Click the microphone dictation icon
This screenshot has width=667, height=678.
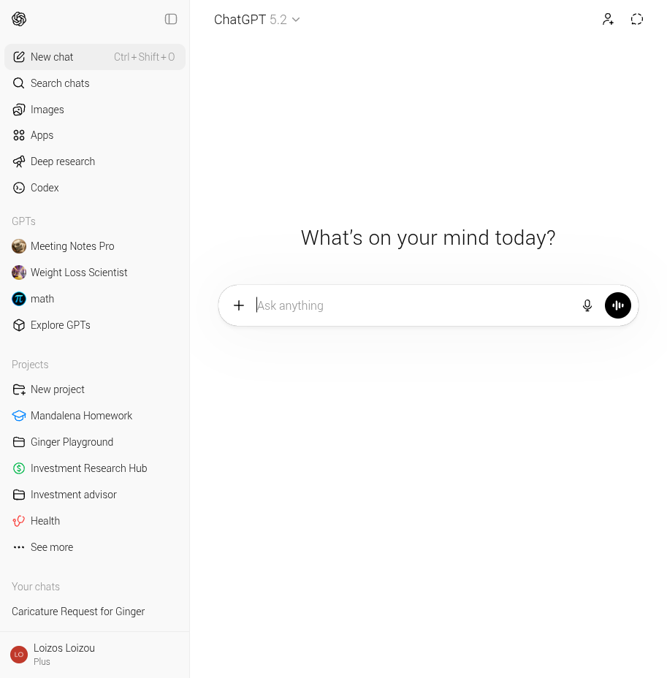click(587, 305)
